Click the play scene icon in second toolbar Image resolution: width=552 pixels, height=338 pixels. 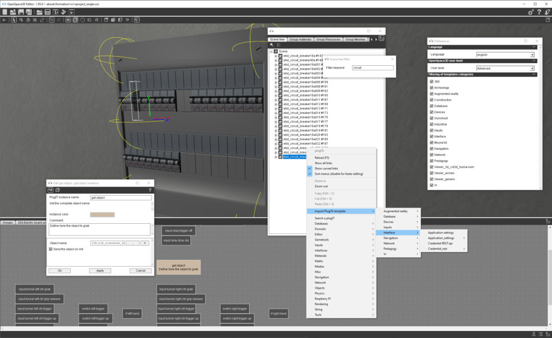point(4,20)
